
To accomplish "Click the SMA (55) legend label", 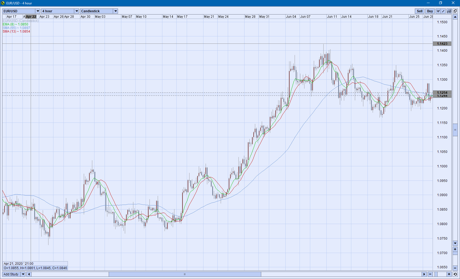I will 16,28.
